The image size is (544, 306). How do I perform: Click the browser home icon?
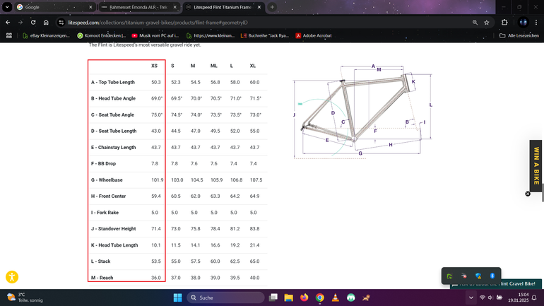pyautogui.click(x=45, y=23)
